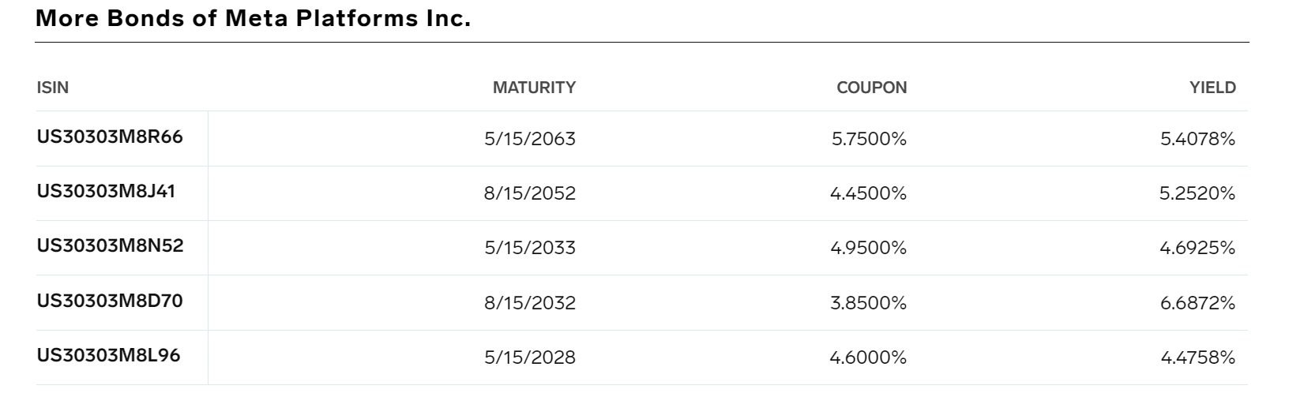
Task: Click ISIN US30303M8D70
Action: (x=109, y=301)
